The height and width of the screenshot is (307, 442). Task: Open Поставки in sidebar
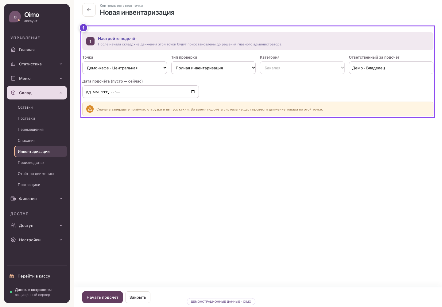click(x=41, y=119)
